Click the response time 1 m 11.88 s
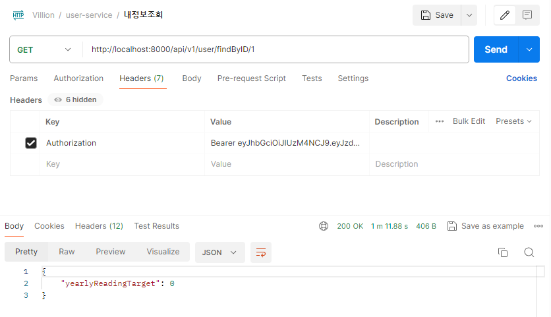Image resolution: width=551 pixels, height=317 pixels. pos(390,226)
